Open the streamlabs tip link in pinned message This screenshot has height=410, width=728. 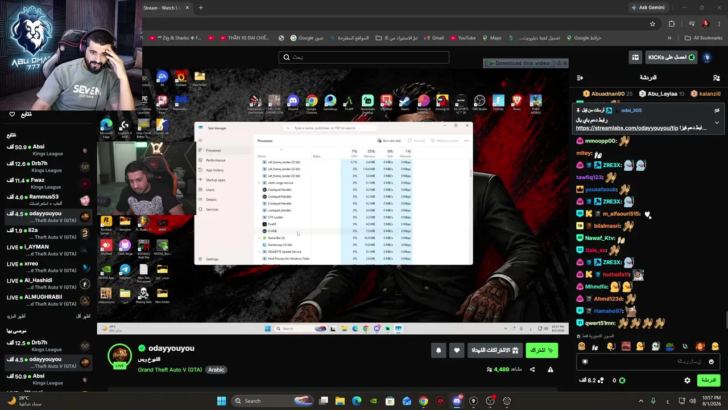(x=627, y=129)
